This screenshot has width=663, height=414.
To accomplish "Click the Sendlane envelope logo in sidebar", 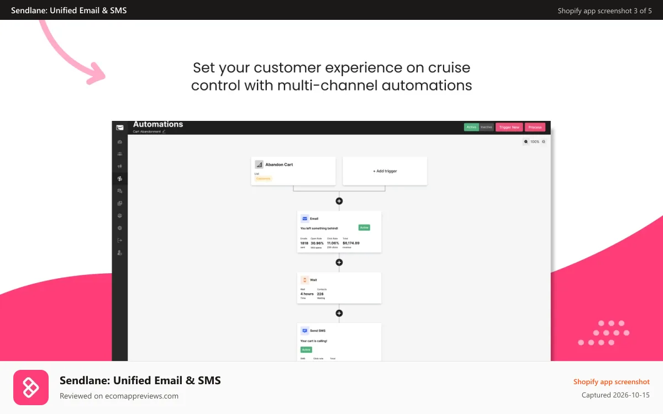I will [120, 128].
